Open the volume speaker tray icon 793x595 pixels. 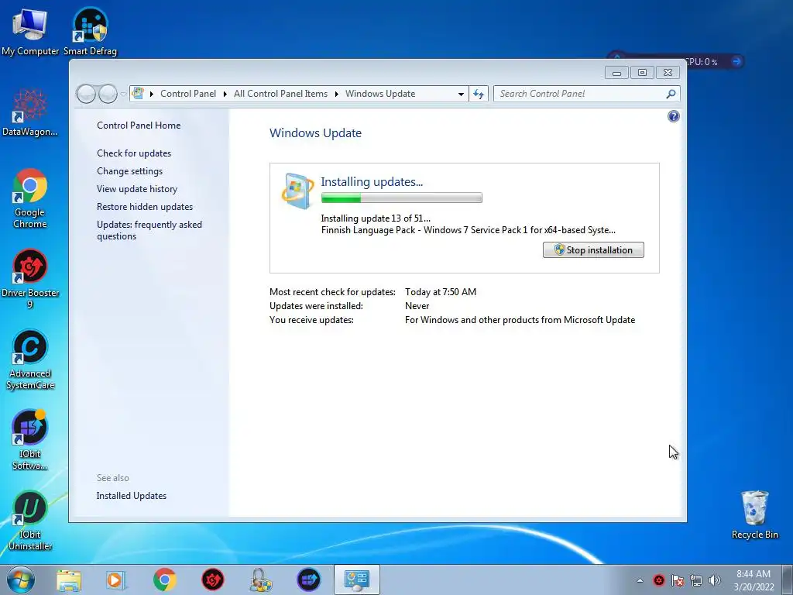tap(715, 580)
